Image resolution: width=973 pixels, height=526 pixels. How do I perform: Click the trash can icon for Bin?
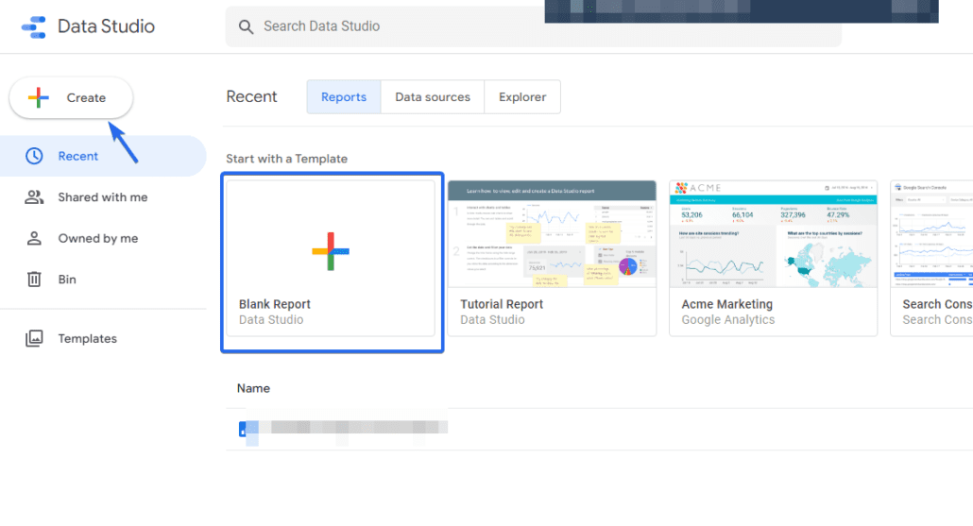tap(34, 280)
